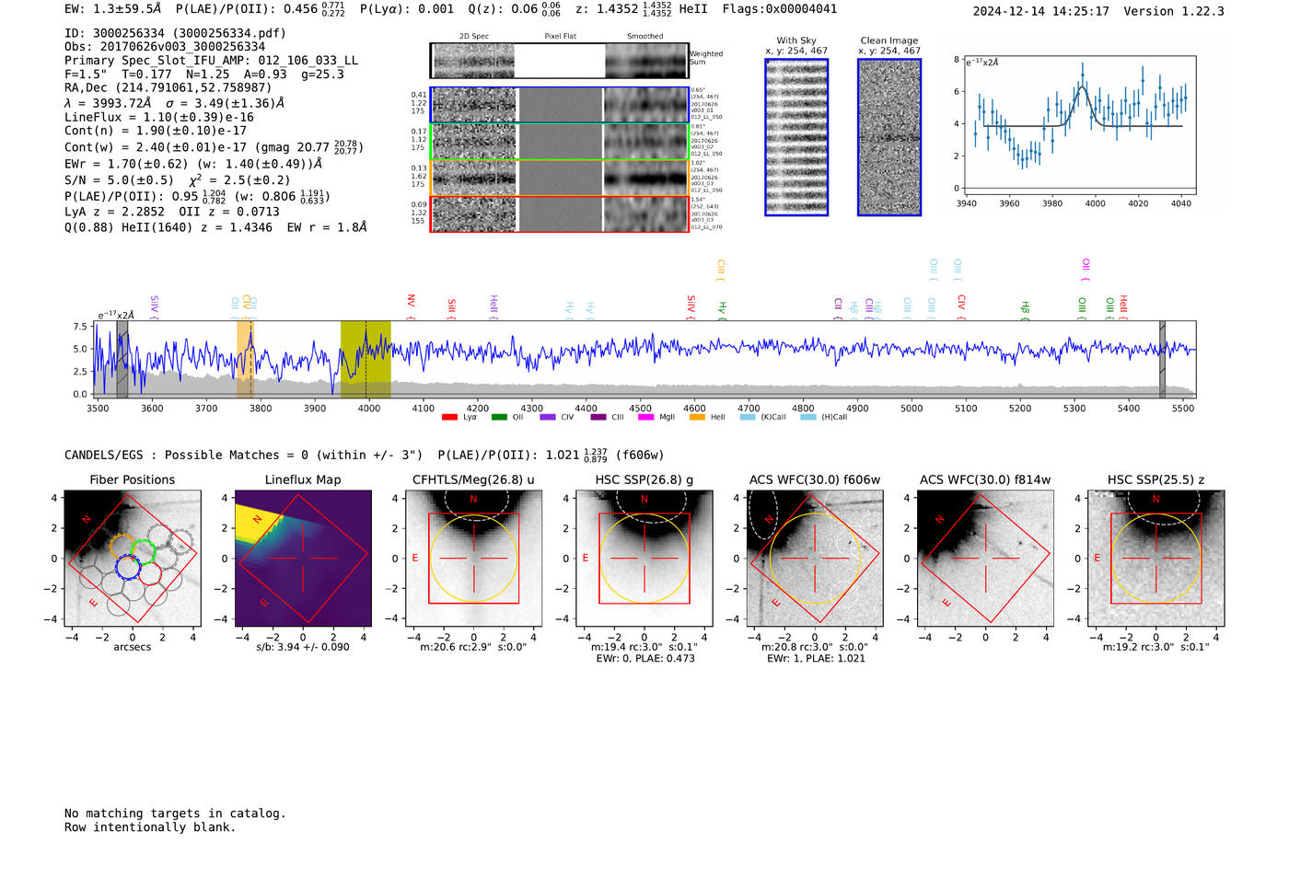Click the Clean Image panel
The height and width of the screenshot is (877, 1289).
click(x=889, y=137)
